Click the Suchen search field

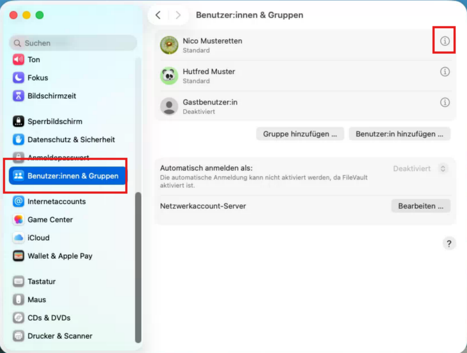click(x=73, y=43)
